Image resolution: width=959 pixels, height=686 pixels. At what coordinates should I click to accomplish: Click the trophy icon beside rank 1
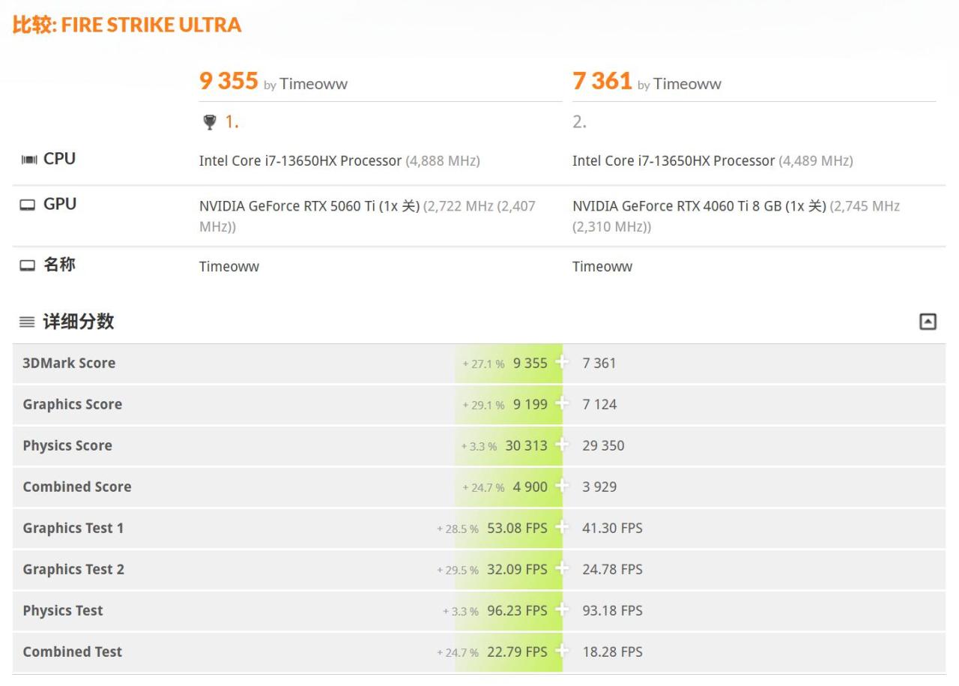tap(210, 122)
